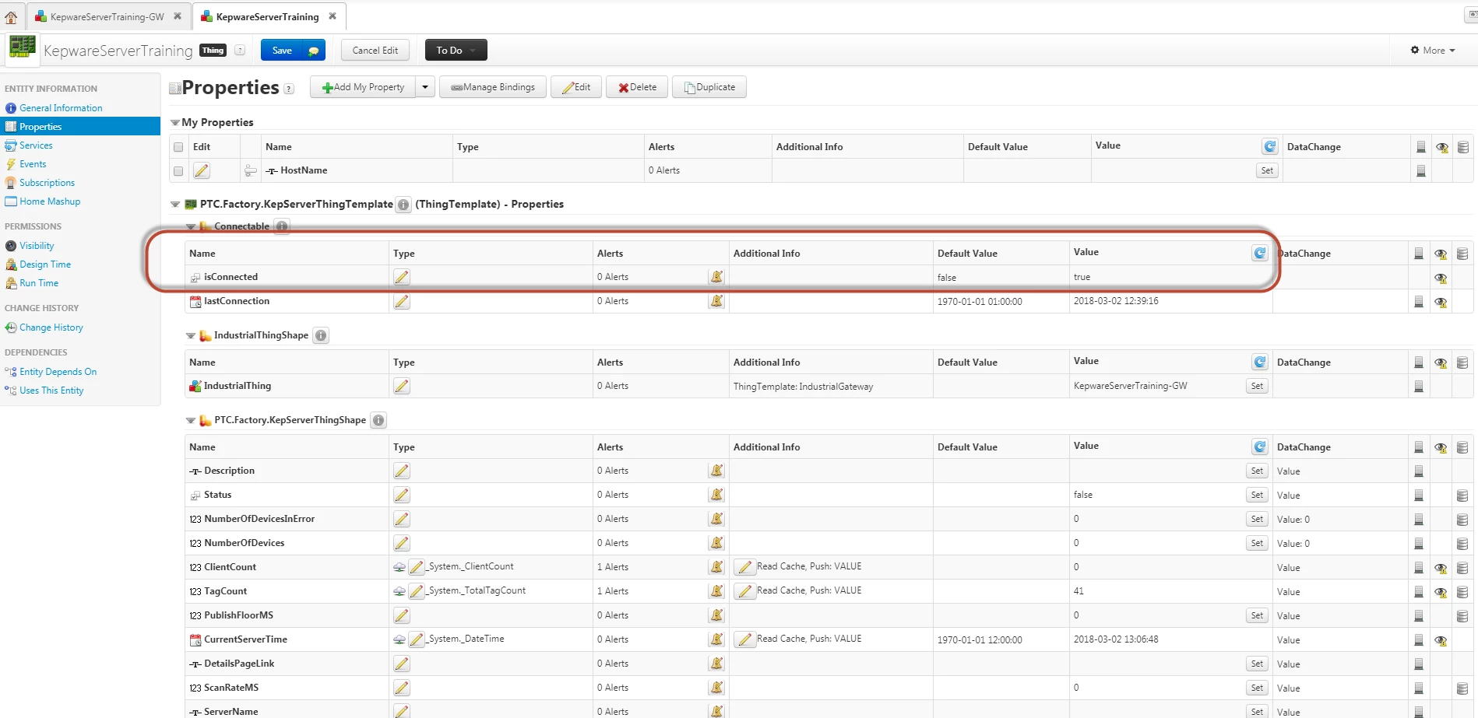Click Set button for IndustrialThing

click(1257, 386)
